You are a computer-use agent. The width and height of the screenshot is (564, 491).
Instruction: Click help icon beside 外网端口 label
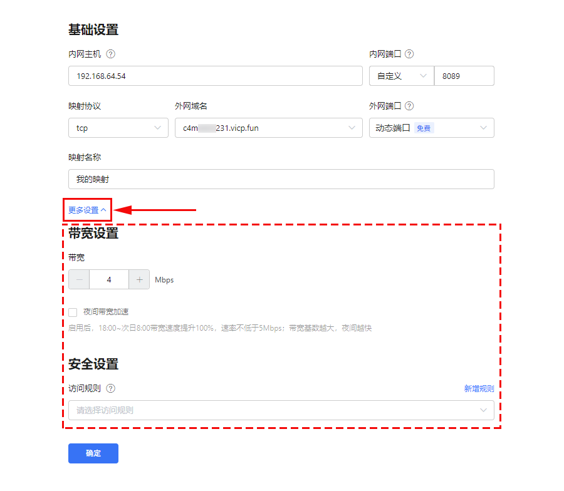409,106
